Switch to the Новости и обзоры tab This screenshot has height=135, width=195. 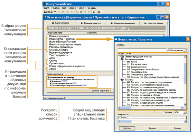(x=153, y=23)
